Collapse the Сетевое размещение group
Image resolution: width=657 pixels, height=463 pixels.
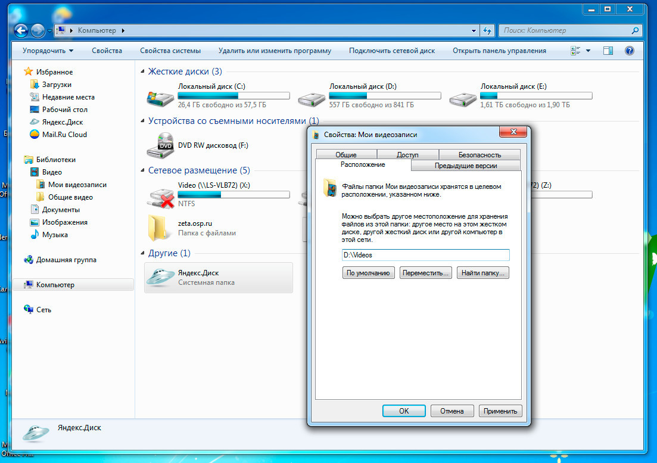[142, 170]
